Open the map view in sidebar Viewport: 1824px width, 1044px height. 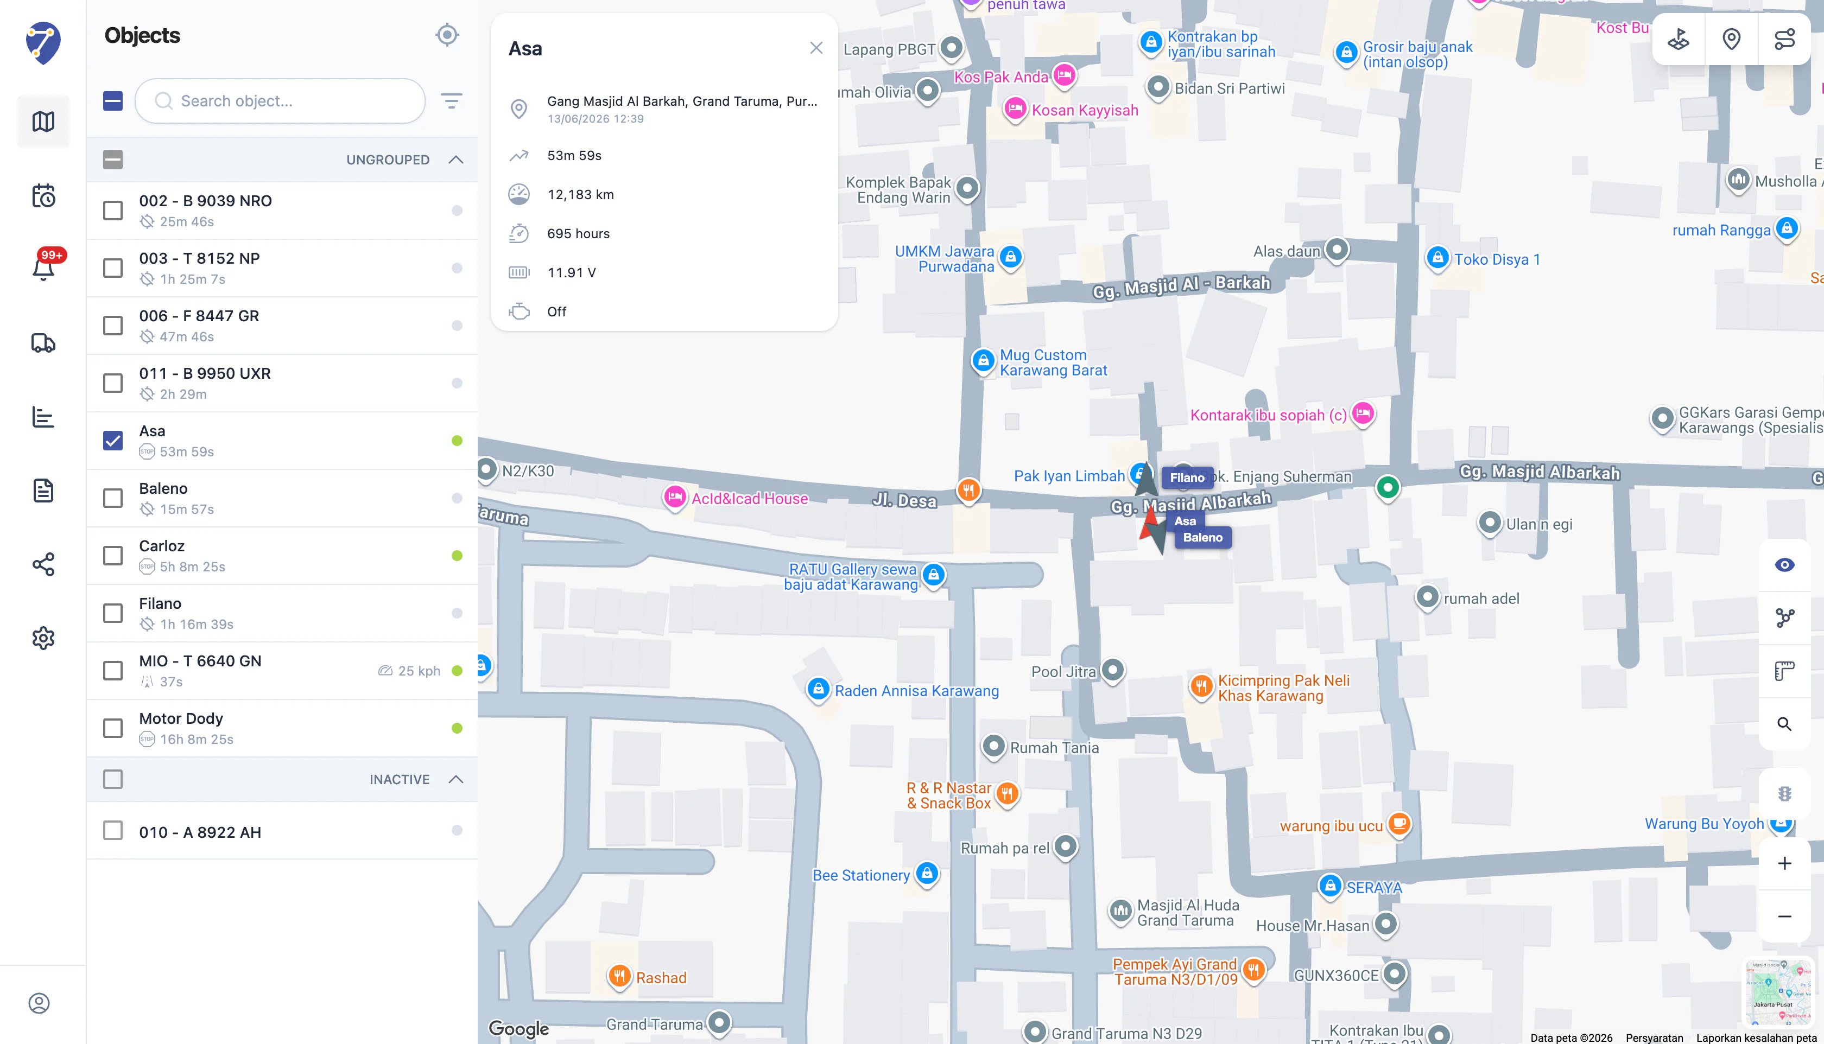(43, 121)
